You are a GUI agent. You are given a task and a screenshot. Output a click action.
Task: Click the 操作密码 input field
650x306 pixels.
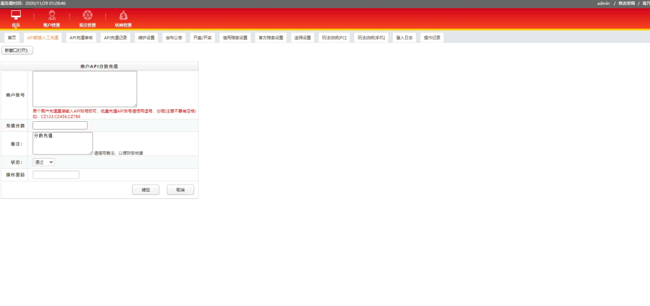click(x=56, y=175)
